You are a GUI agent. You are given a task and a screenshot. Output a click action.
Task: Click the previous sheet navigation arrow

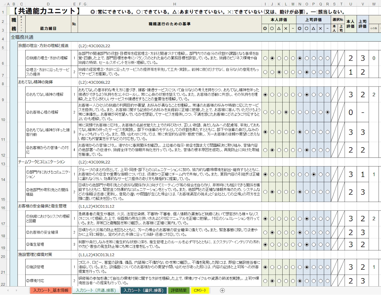click(x=7, y=291)
